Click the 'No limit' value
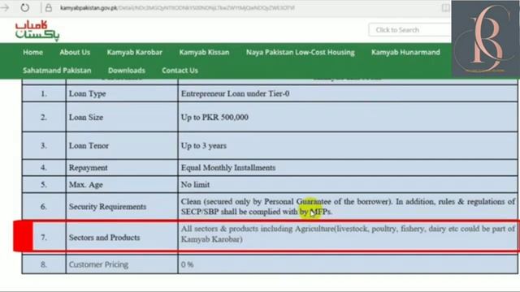Image resolution: width=520 pixels, height=292 pixels. (x=195, y=185)
